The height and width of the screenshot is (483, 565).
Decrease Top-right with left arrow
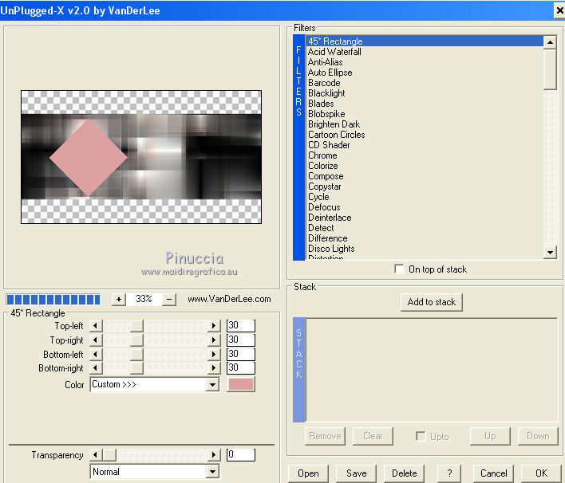[x=96, y=340]
